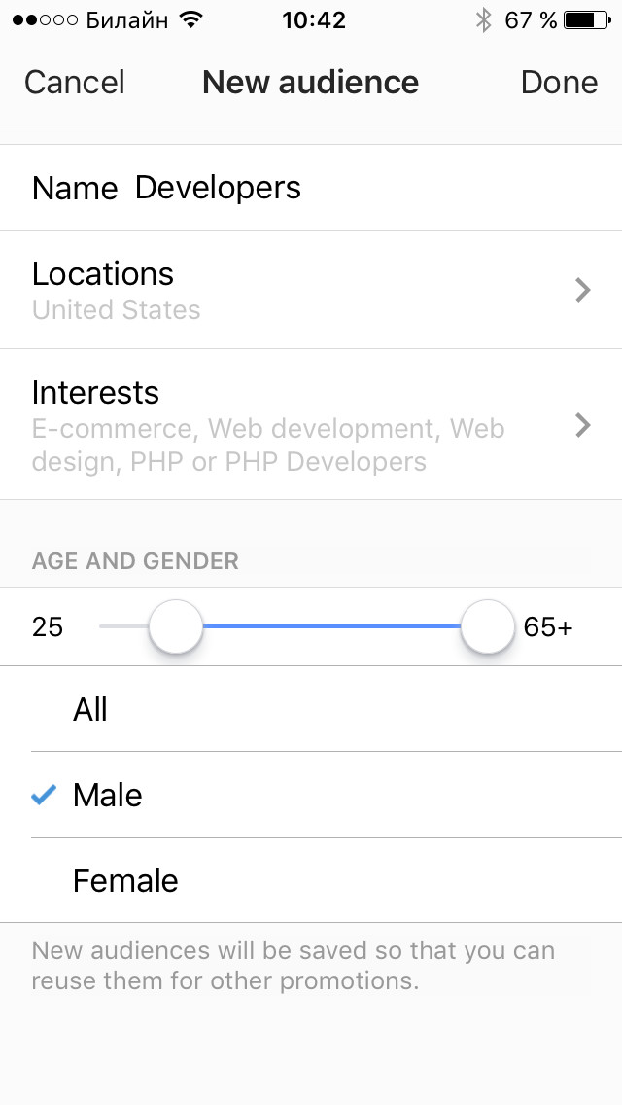Viewport: 622px width, 1105px height.
Task: Click the maximum age slider handle
Action: [x=487, y=627]
